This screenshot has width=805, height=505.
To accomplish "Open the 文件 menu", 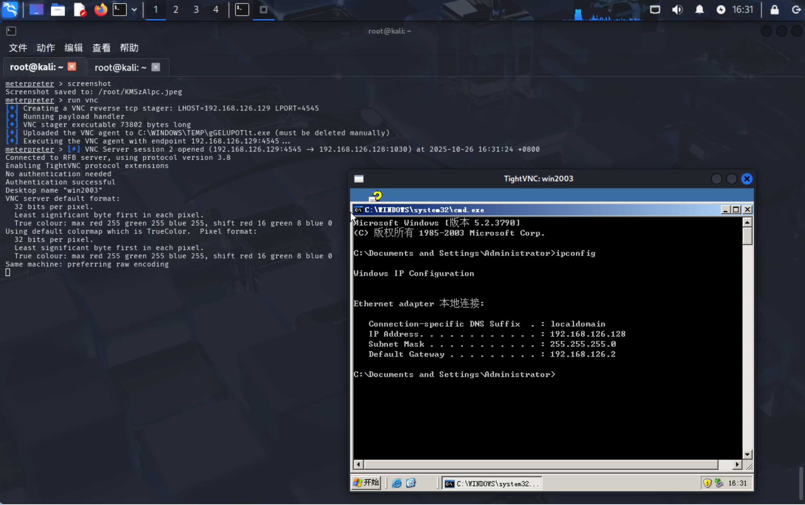I will (18, 48).
